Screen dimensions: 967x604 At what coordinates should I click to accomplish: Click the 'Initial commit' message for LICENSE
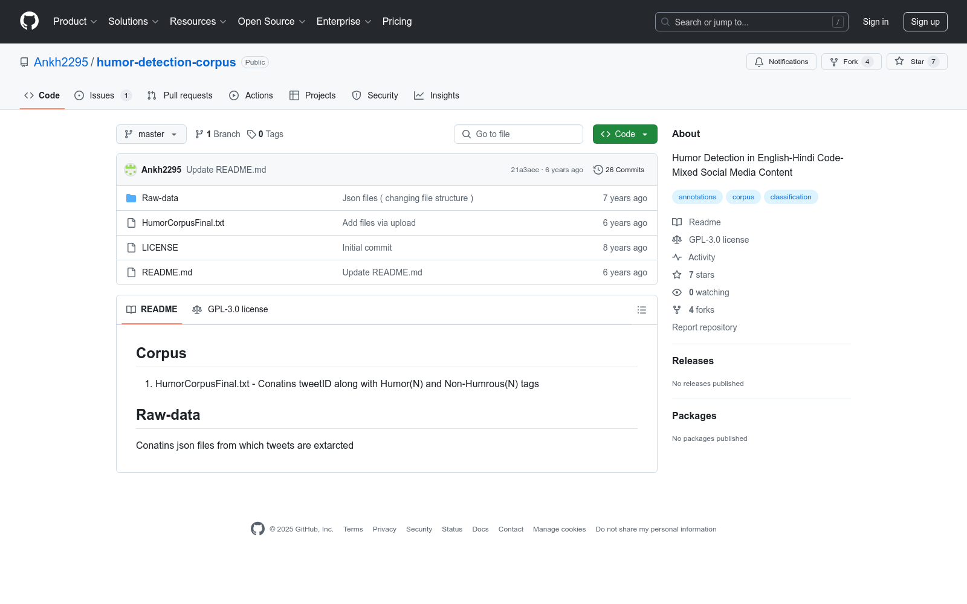tap(367, 248)
